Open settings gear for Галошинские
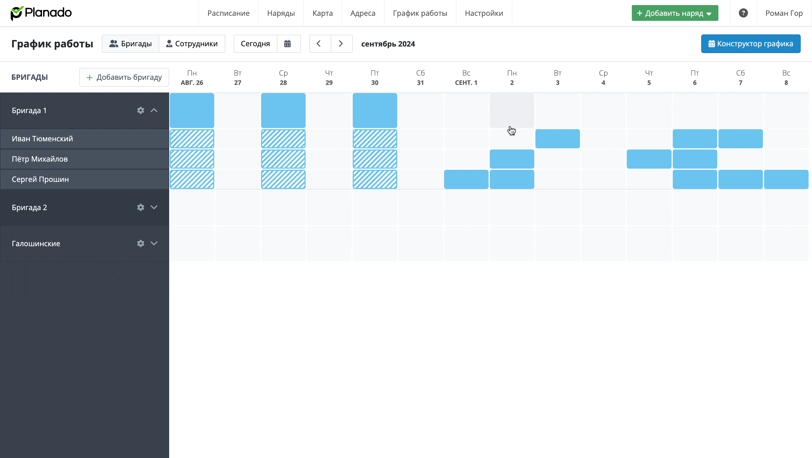 (141, 243)
